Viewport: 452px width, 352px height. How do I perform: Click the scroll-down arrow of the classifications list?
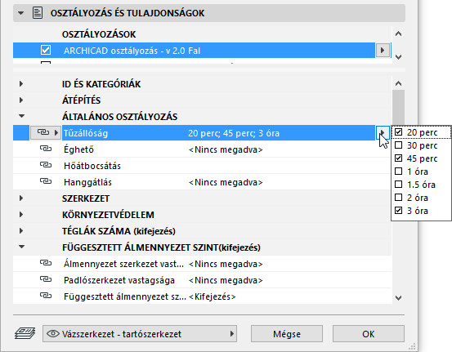coord(398,56)
